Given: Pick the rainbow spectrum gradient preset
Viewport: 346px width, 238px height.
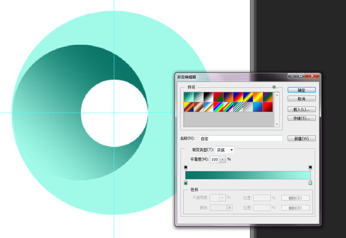Looking at the screenshot, I should (x=218, y=107).
